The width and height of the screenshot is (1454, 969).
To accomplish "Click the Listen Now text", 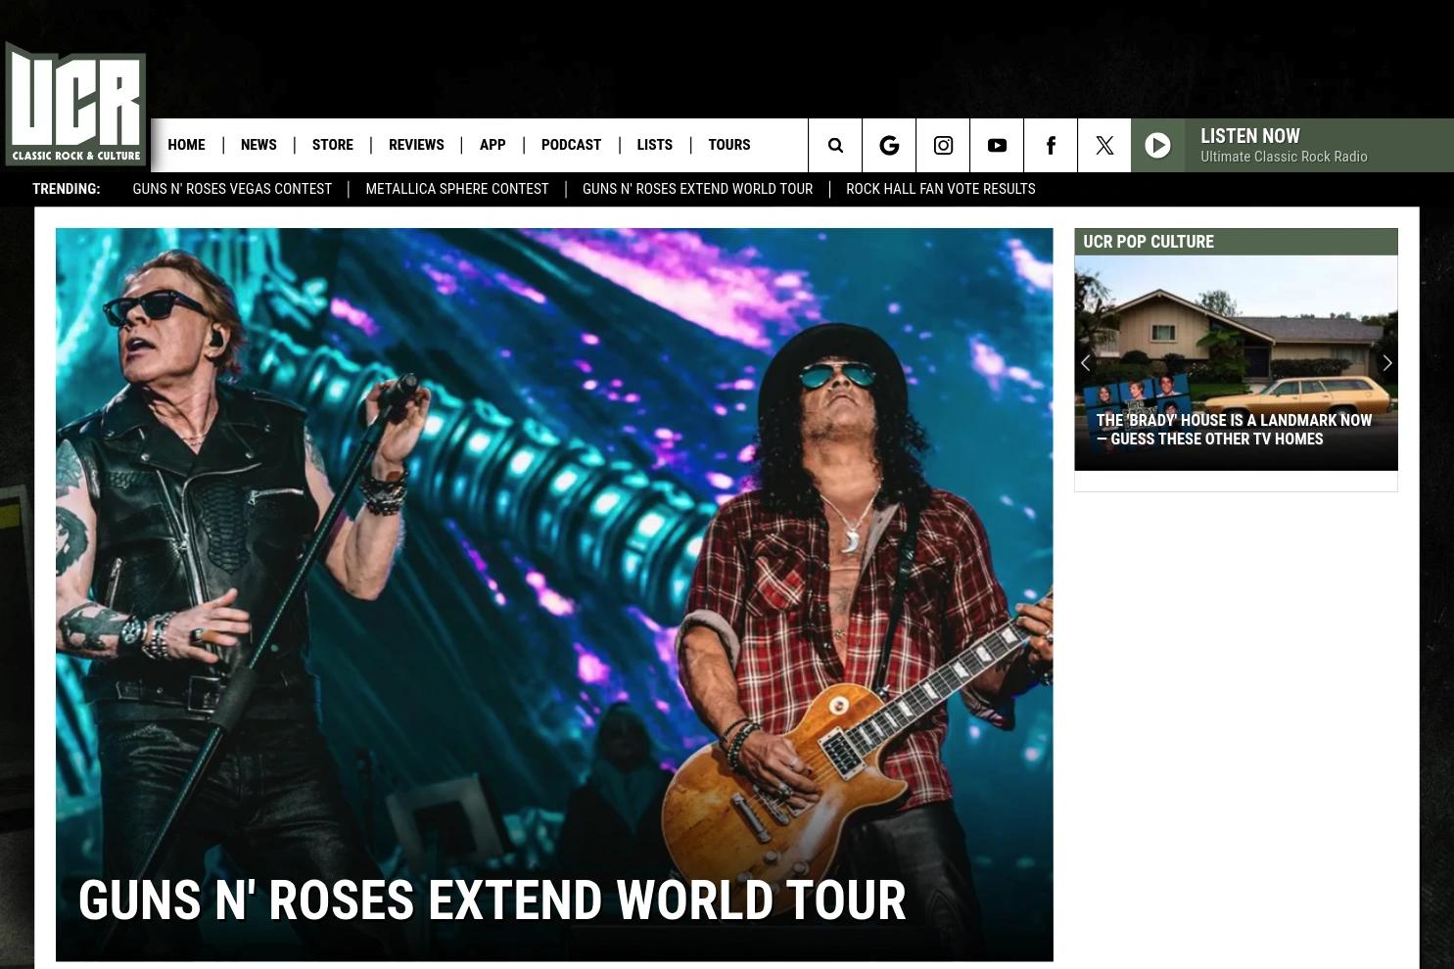I will [x=1250, y=136].
